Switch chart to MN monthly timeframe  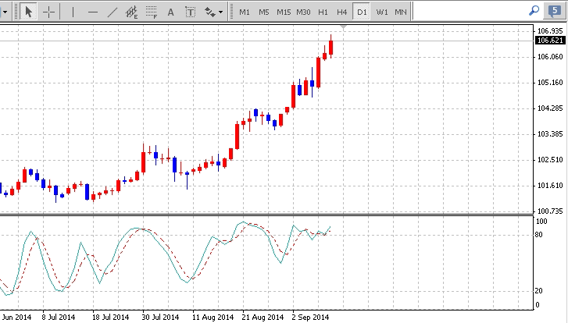pos(401,12)
